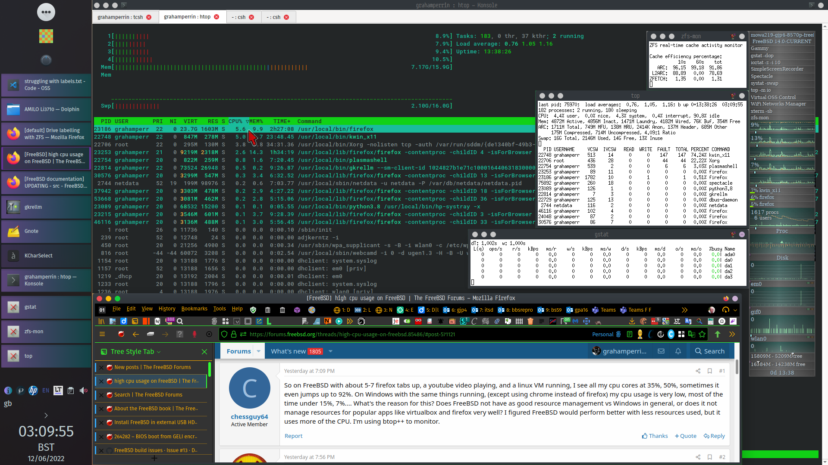The height and width of the screenshot is (465, 828).
Task: Click the forum Search button
Action: pos(709,351)
